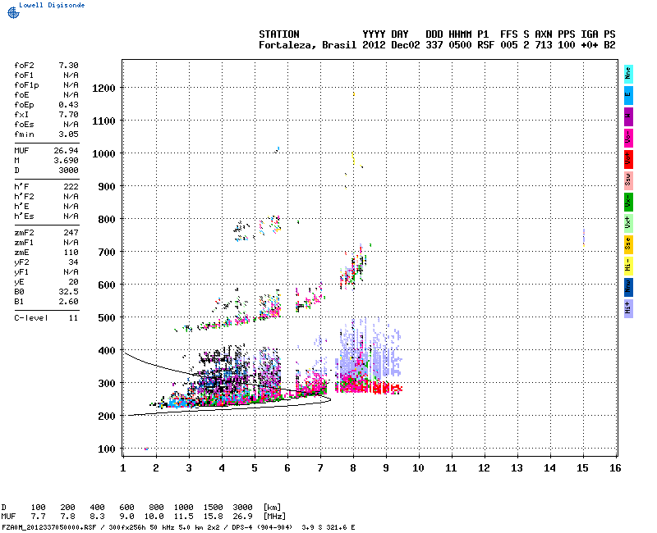Click the AXN value 713 in header
This screenshot has width=657, height=533.
[543, 45]
